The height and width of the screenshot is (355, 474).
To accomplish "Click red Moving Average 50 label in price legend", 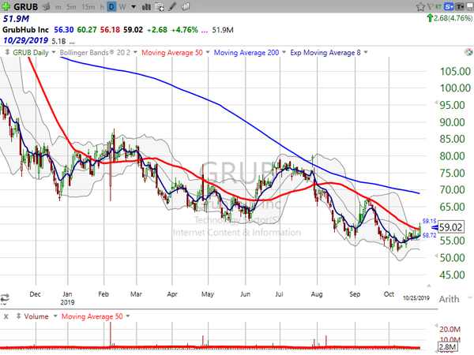I will pyautogui.click(x=172, y=53).
